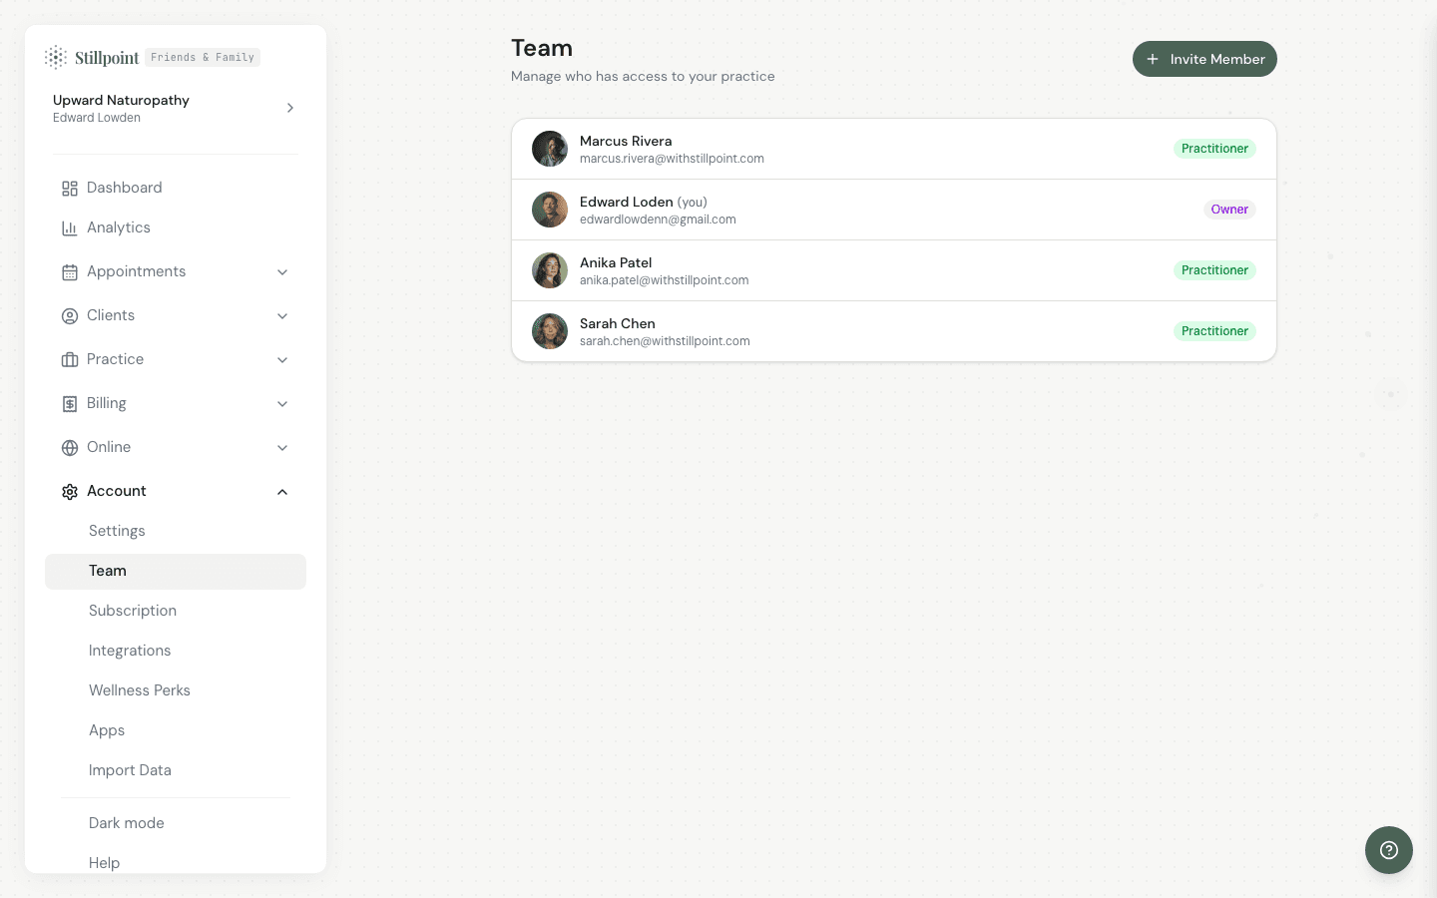Go to the Subscription page
Image resolution: width=1437 pixels, height=898 pixels.
(133, 611)
